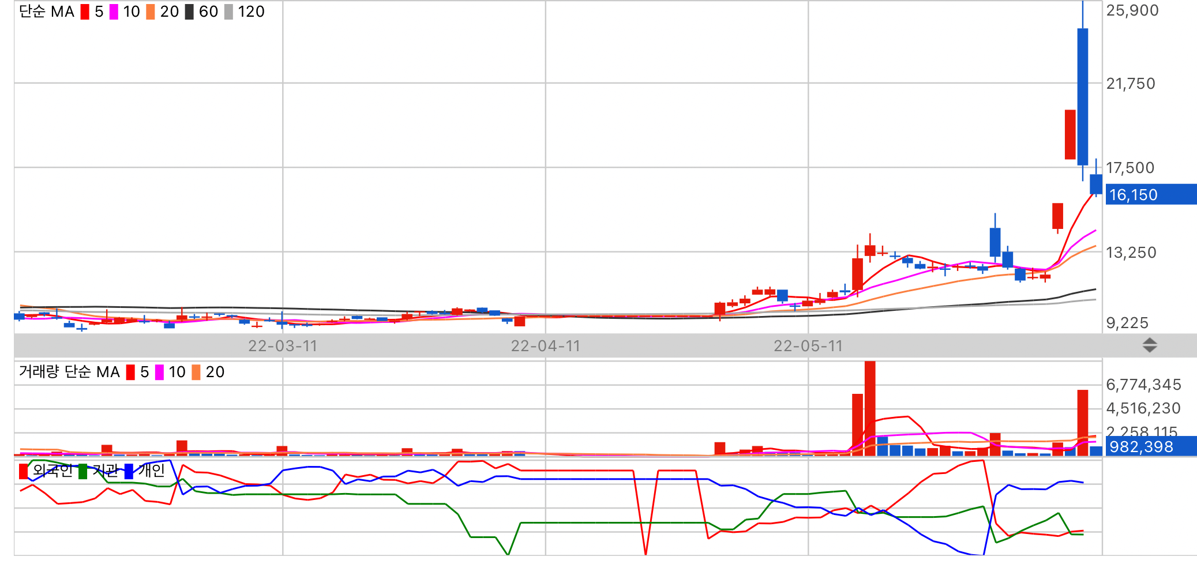This screenshot has height=568, width=1197.
Task: Click the green 기관 legend swatch
Action: pyautogui.click(x=83, y=471)
